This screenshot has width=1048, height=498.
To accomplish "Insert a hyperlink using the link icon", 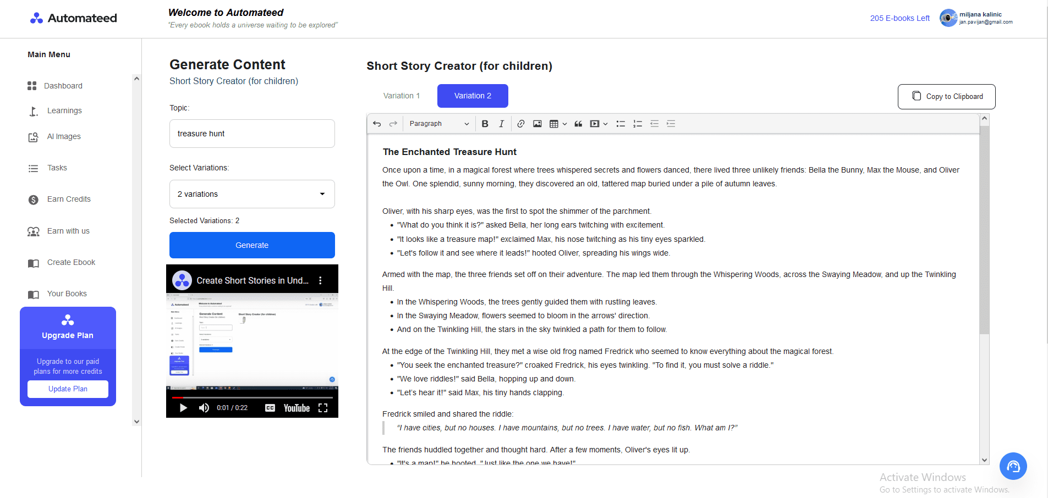I will point(520,124).
